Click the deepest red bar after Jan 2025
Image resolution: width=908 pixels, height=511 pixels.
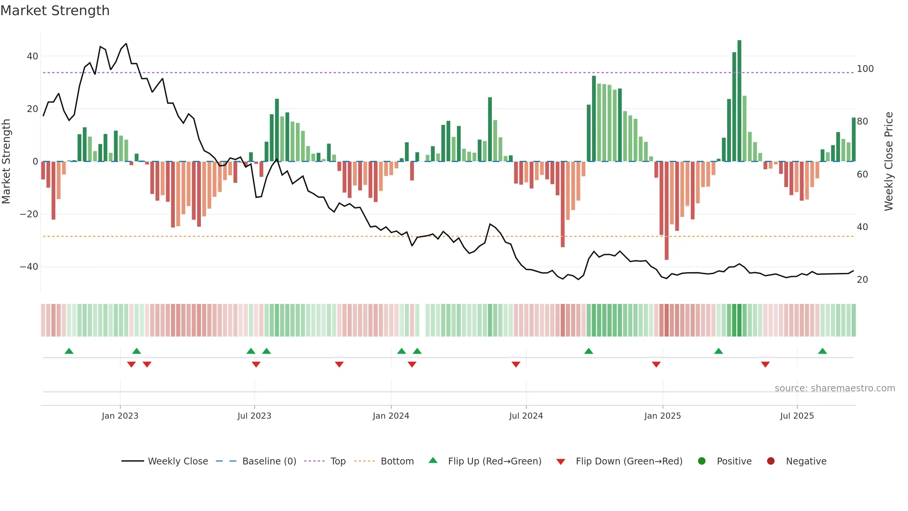[x=667, y=210]
